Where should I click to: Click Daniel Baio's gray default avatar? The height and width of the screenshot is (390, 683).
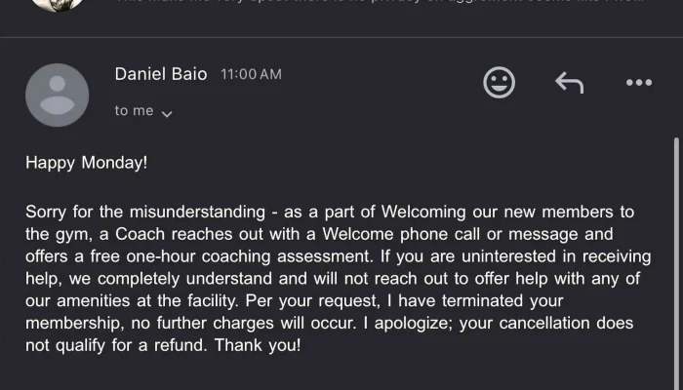[57, 95]
